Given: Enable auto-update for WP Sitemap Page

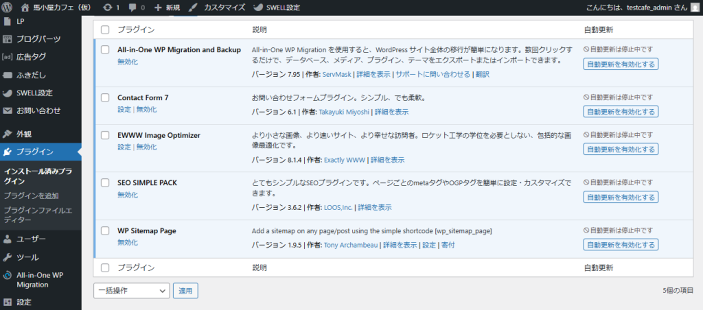Looking at the screenshot, I should pyautogui.click(x=621, y=245).
